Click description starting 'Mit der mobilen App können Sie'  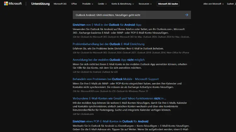coord(130,106)
